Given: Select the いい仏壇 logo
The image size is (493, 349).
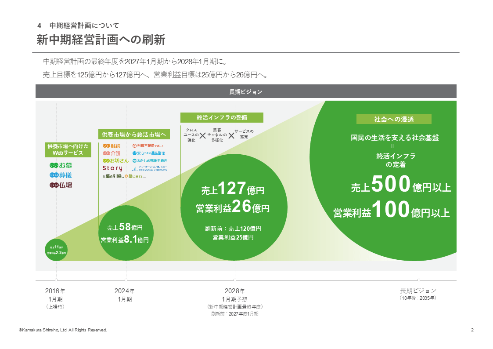Looking at the screenshot, I should click(61, 185).
